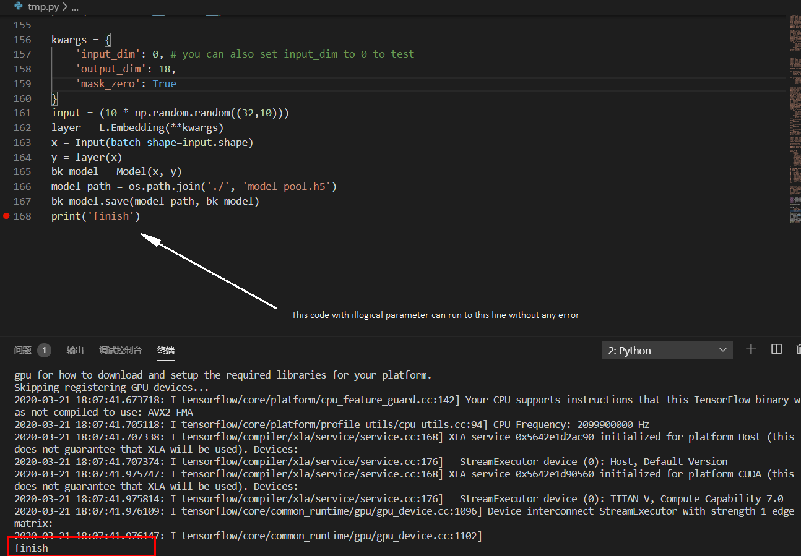Expand the breadcrumb ellipsis after tmp.py
The image size is (801, 556).
coord(74,7)
